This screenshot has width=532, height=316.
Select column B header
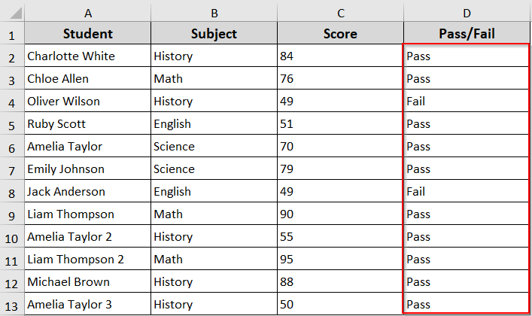pos(214,12)
